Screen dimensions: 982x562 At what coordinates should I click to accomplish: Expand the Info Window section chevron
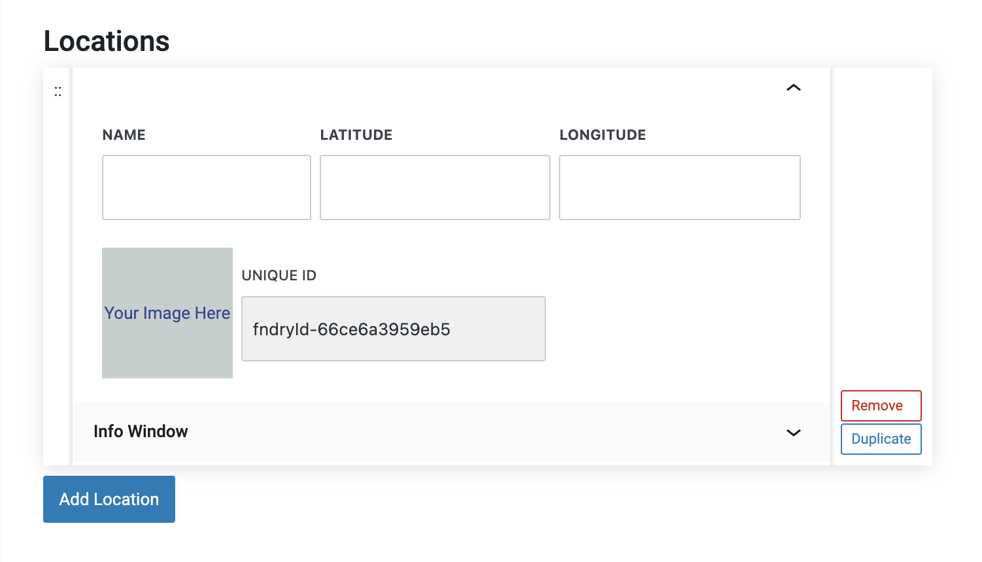793,433
